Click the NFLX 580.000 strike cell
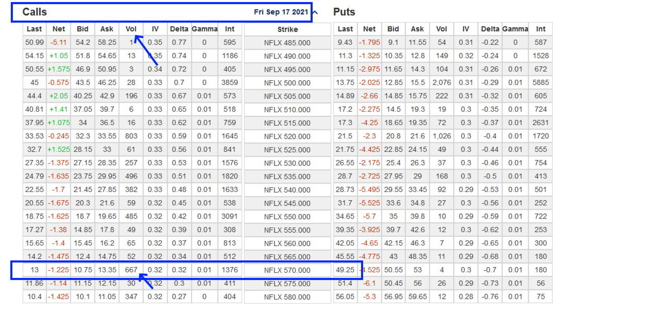The height and width of the screenshot is (315, 667). 288,297
